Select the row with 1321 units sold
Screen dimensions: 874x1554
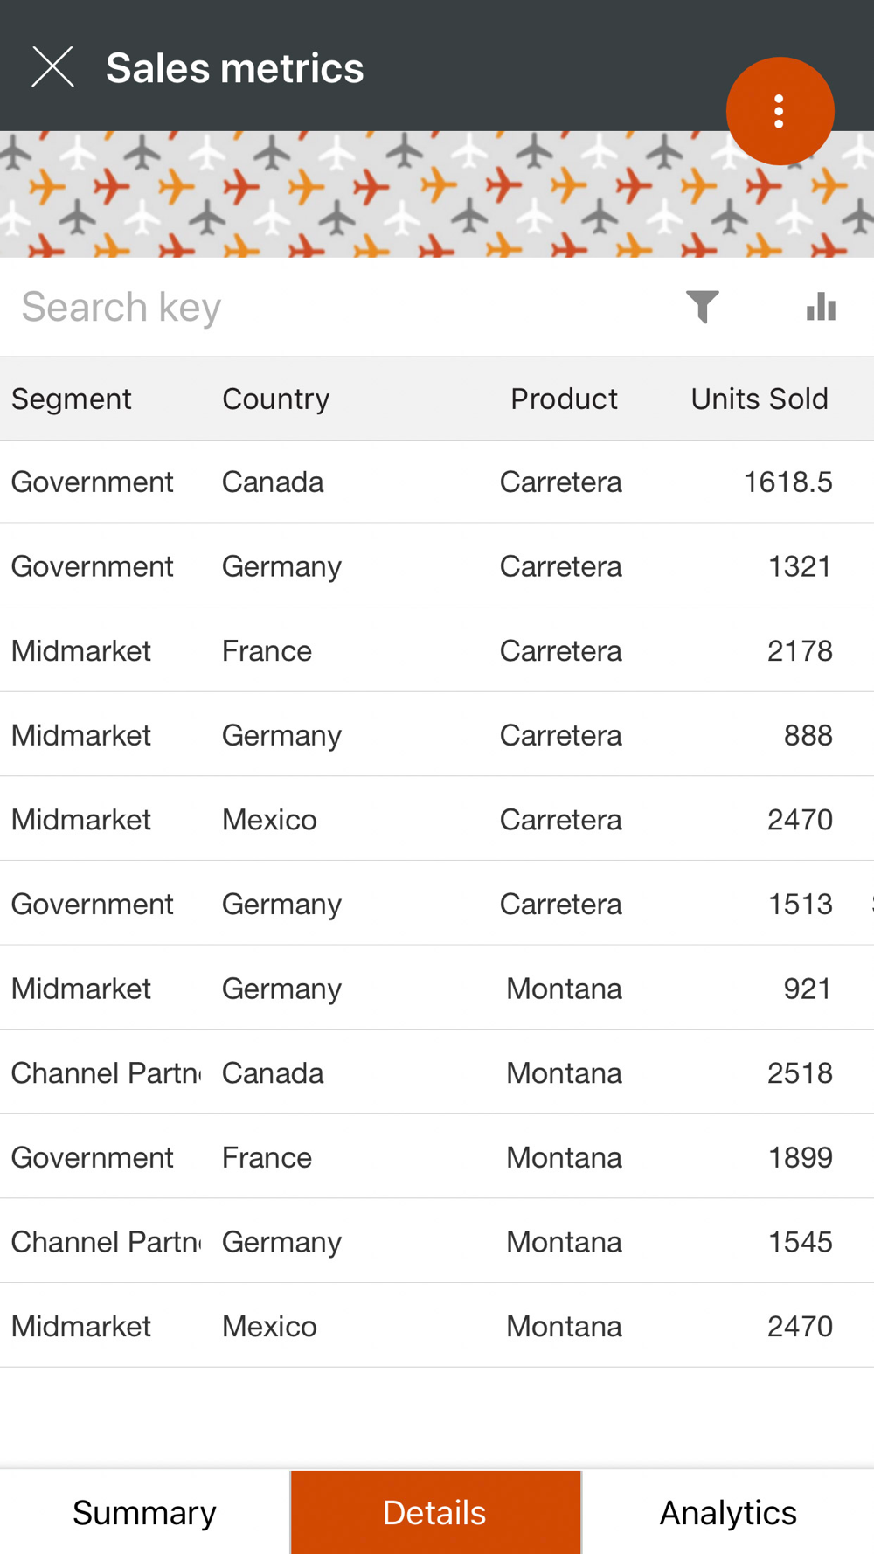437,565
